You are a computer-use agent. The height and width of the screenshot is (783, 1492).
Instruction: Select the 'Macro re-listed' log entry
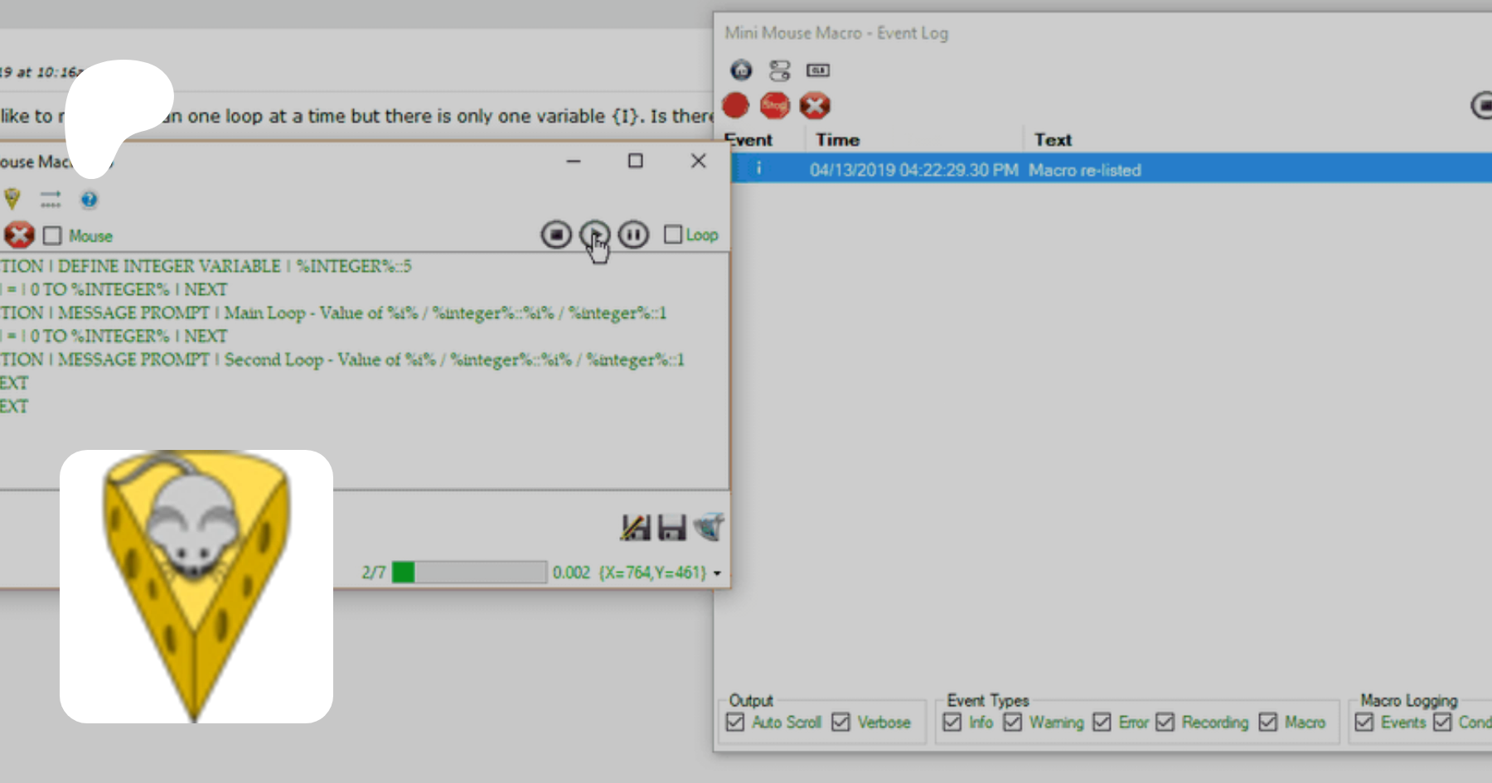pyautogui.click(x=1084, y=170)
